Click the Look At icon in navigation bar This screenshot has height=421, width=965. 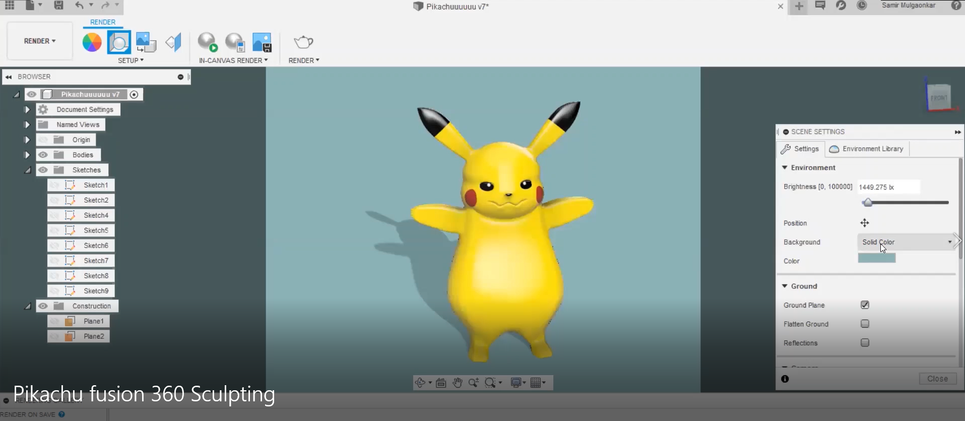tap(441, 383)
